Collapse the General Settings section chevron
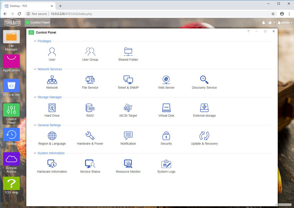Image resolution: width=294 pixels, height=208 pixels. (35, 125)
